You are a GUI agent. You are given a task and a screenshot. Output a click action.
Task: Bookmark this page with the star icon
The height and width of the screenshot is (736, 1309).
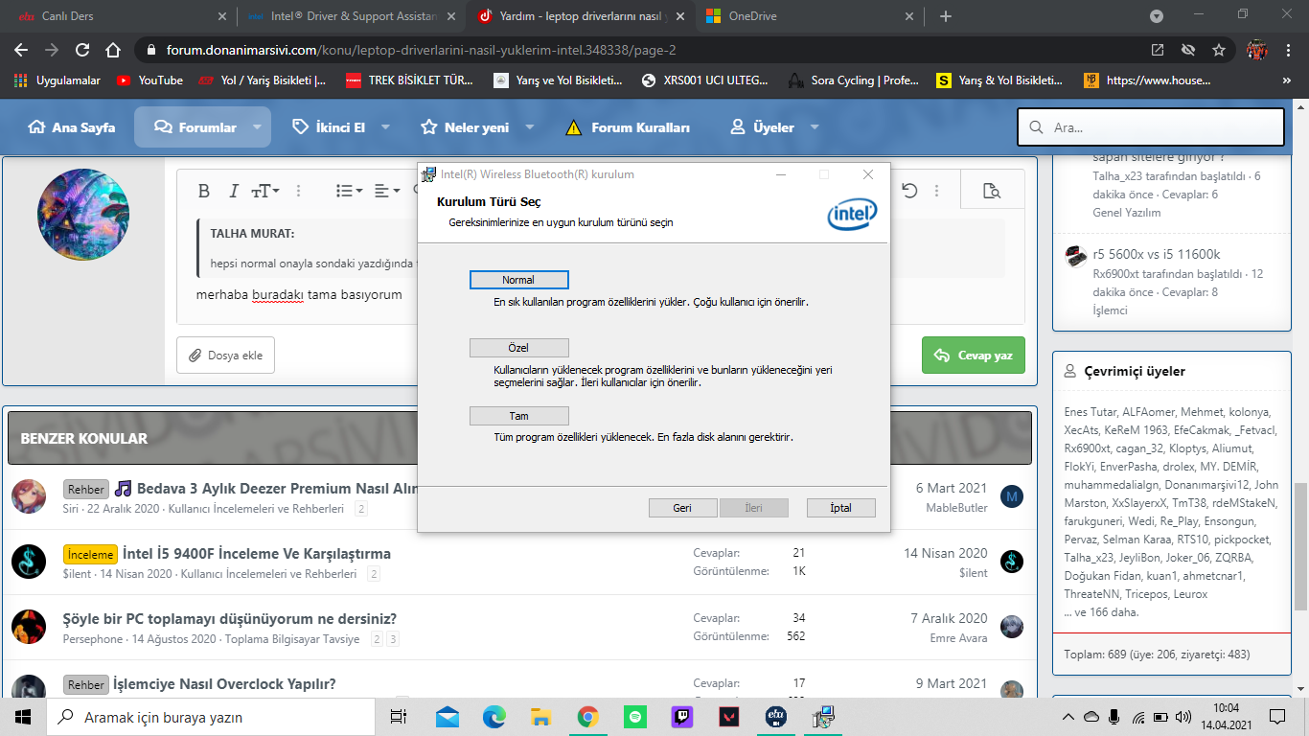point(1219,50)
